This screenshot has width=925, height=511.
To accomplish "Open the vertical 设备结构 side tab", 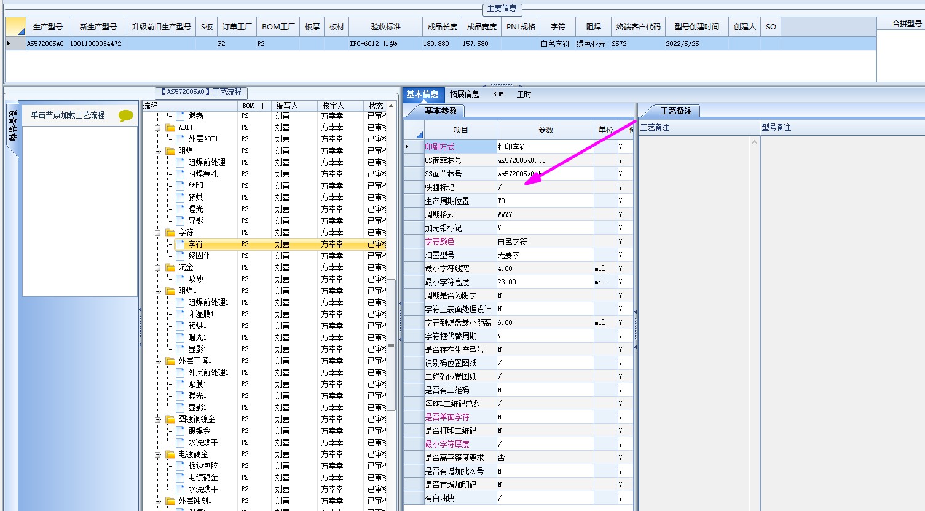I will pos(12,126).
